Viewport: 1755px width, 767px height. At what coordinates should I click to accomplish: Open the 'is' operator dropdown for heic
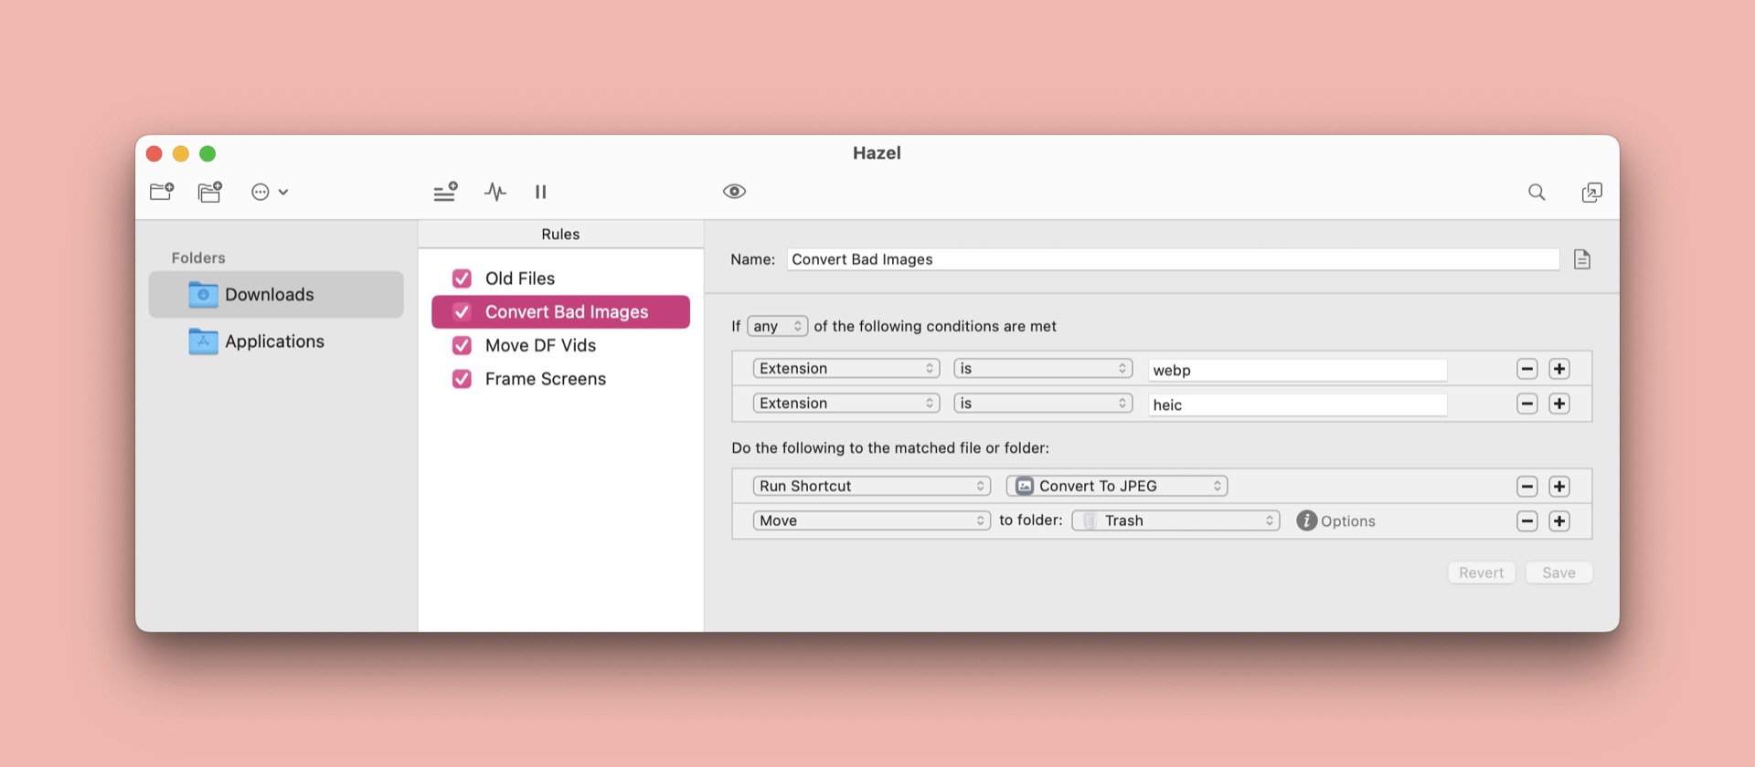pyautogui.click(x=1043, y=403)
